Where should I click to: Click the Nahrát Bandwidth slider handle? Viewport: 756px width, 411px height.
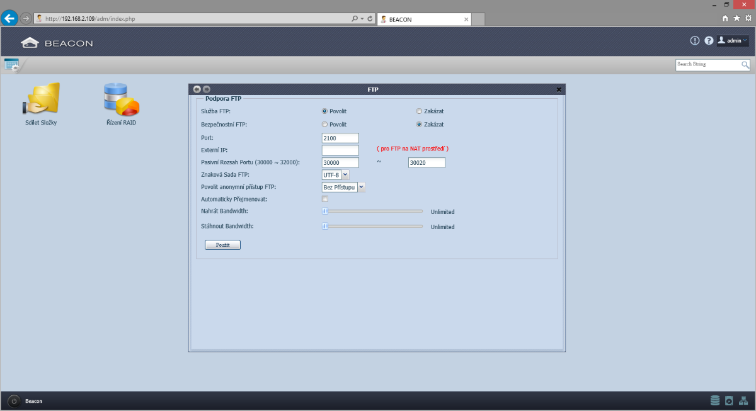325,211
